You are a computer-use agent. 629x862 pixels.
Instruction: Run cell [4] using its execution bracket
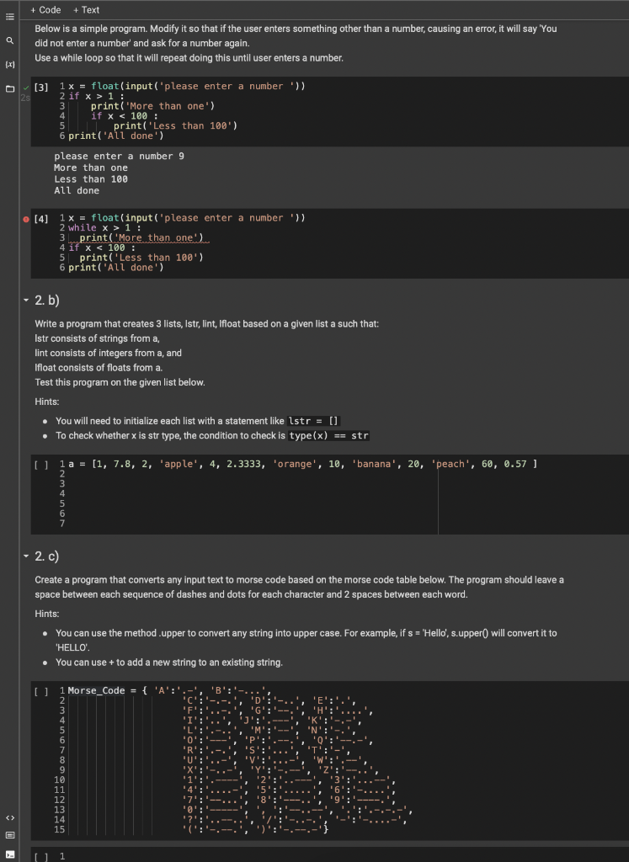(x=41, y=219)
